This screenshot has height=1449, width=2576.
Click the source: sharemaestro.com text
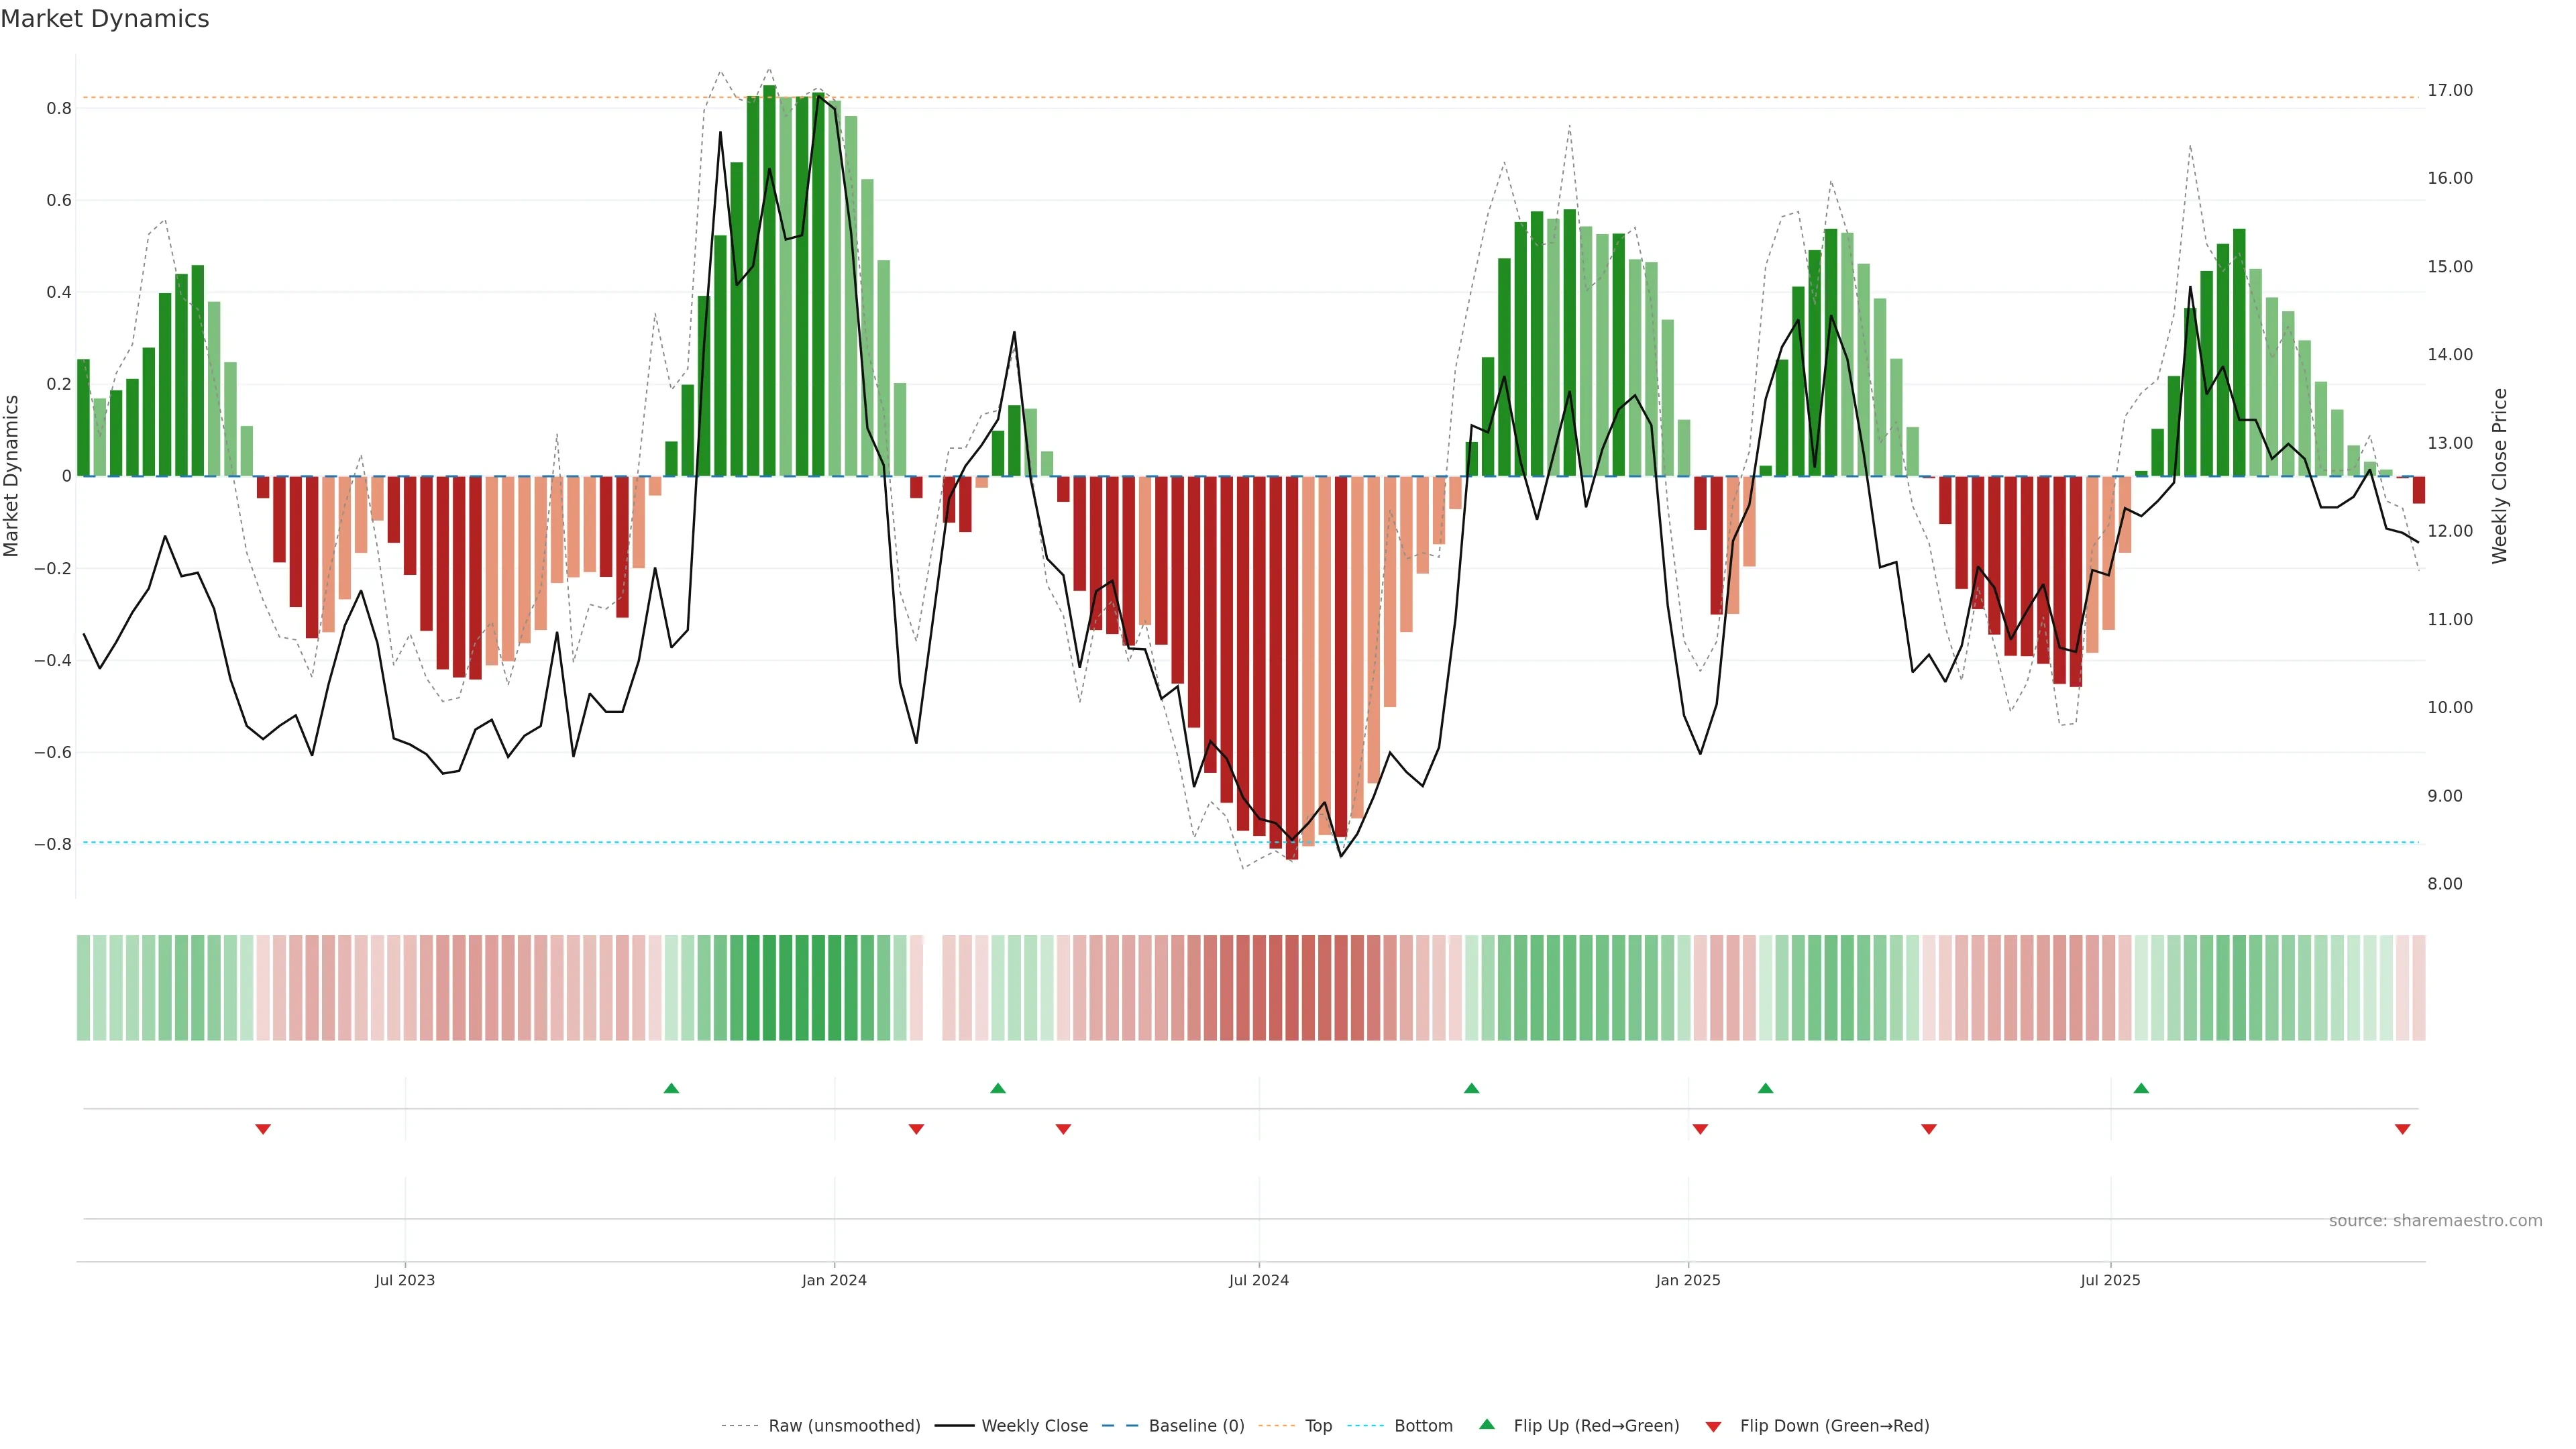(x=2435, y=1220)
